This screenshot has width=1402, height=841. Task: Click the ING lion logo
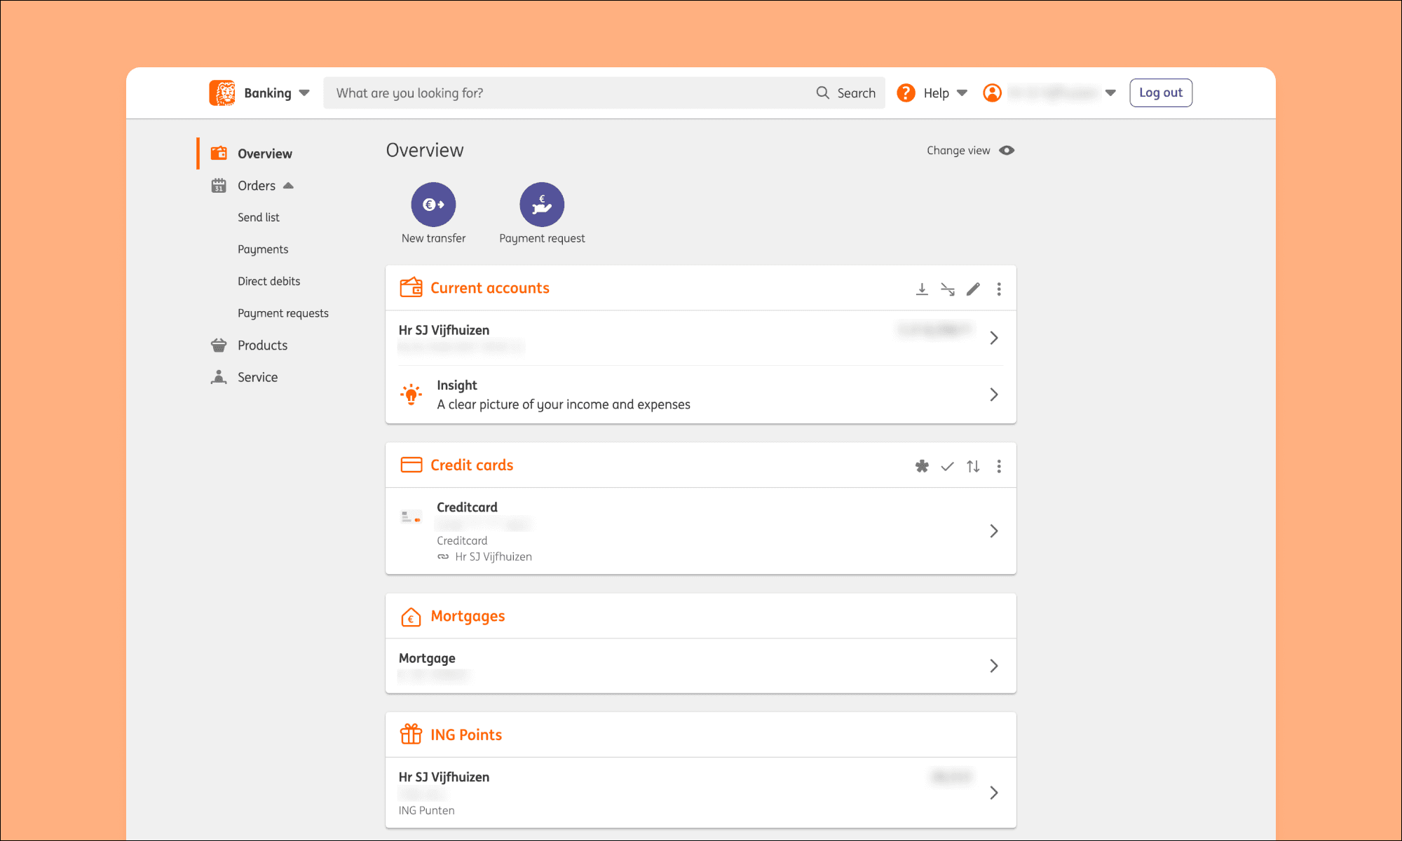(x=222, y=93)
